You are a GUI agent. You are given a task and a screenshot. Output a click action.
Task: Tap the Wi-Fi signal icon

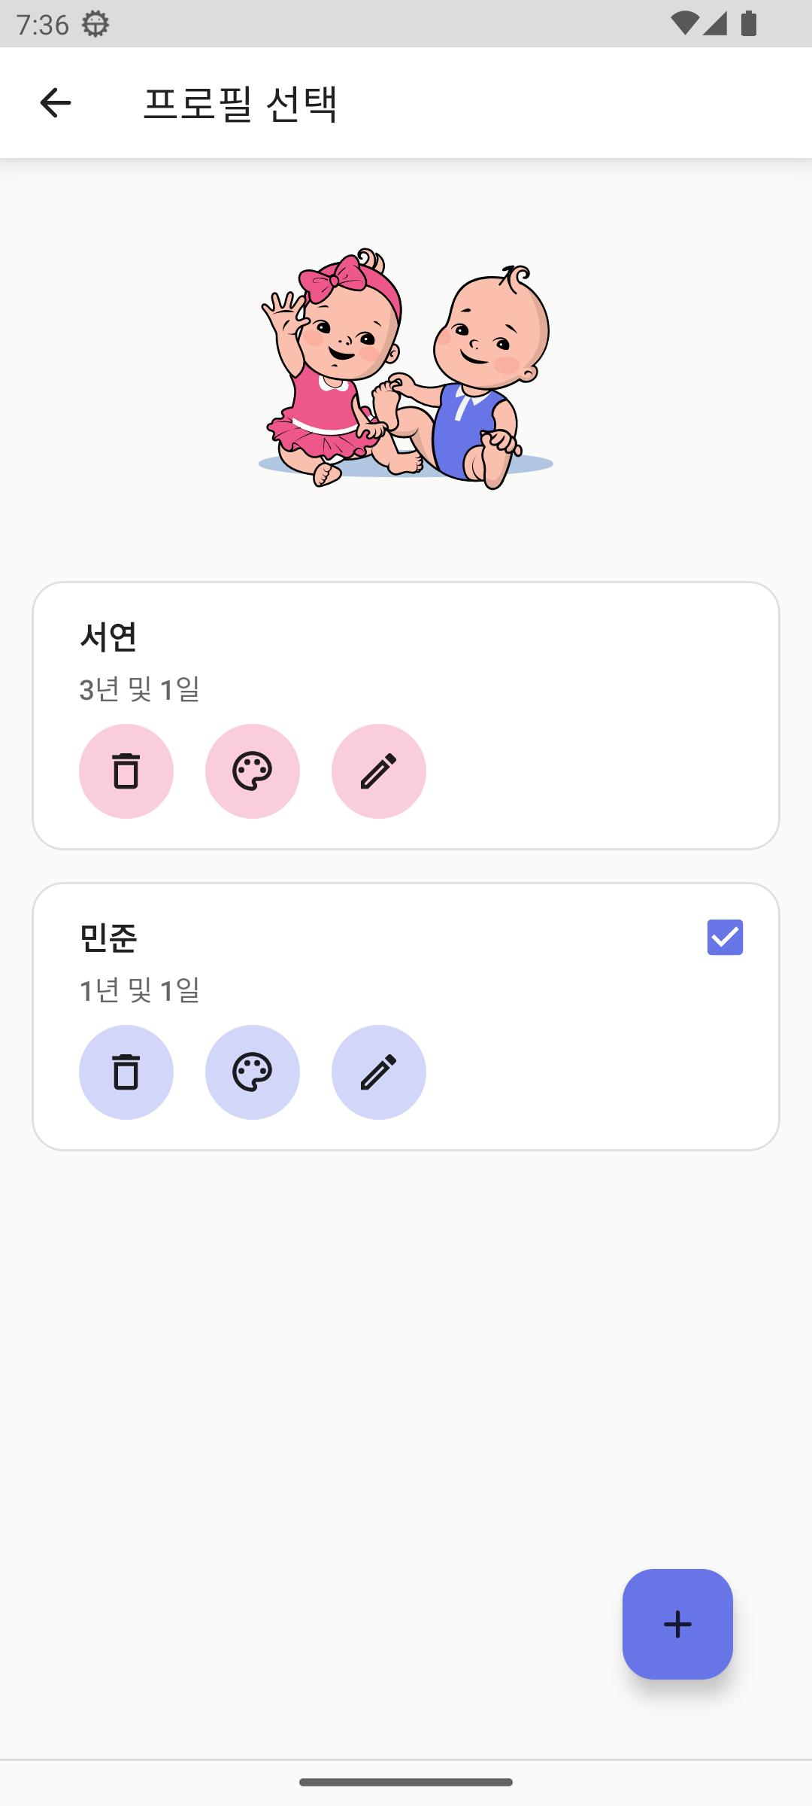(x=683, y=24)
